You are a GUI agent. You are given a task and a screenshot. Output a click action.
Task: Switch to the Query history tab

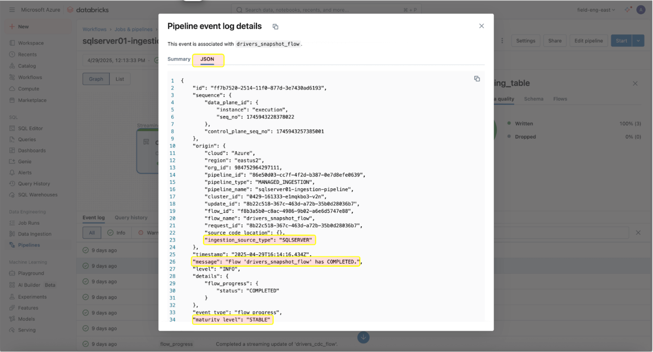point(131,218)
